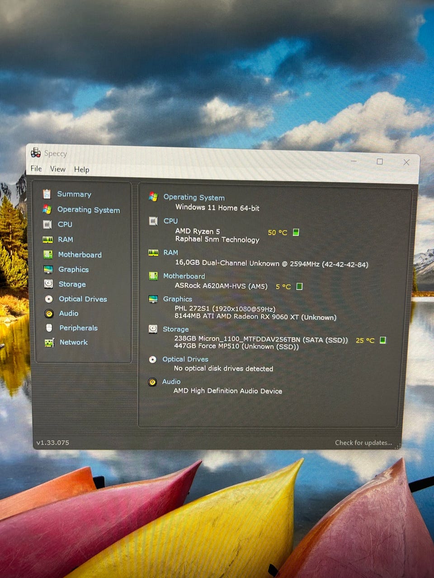Click the Audio speaker icon in sidebar

[49, 313]
